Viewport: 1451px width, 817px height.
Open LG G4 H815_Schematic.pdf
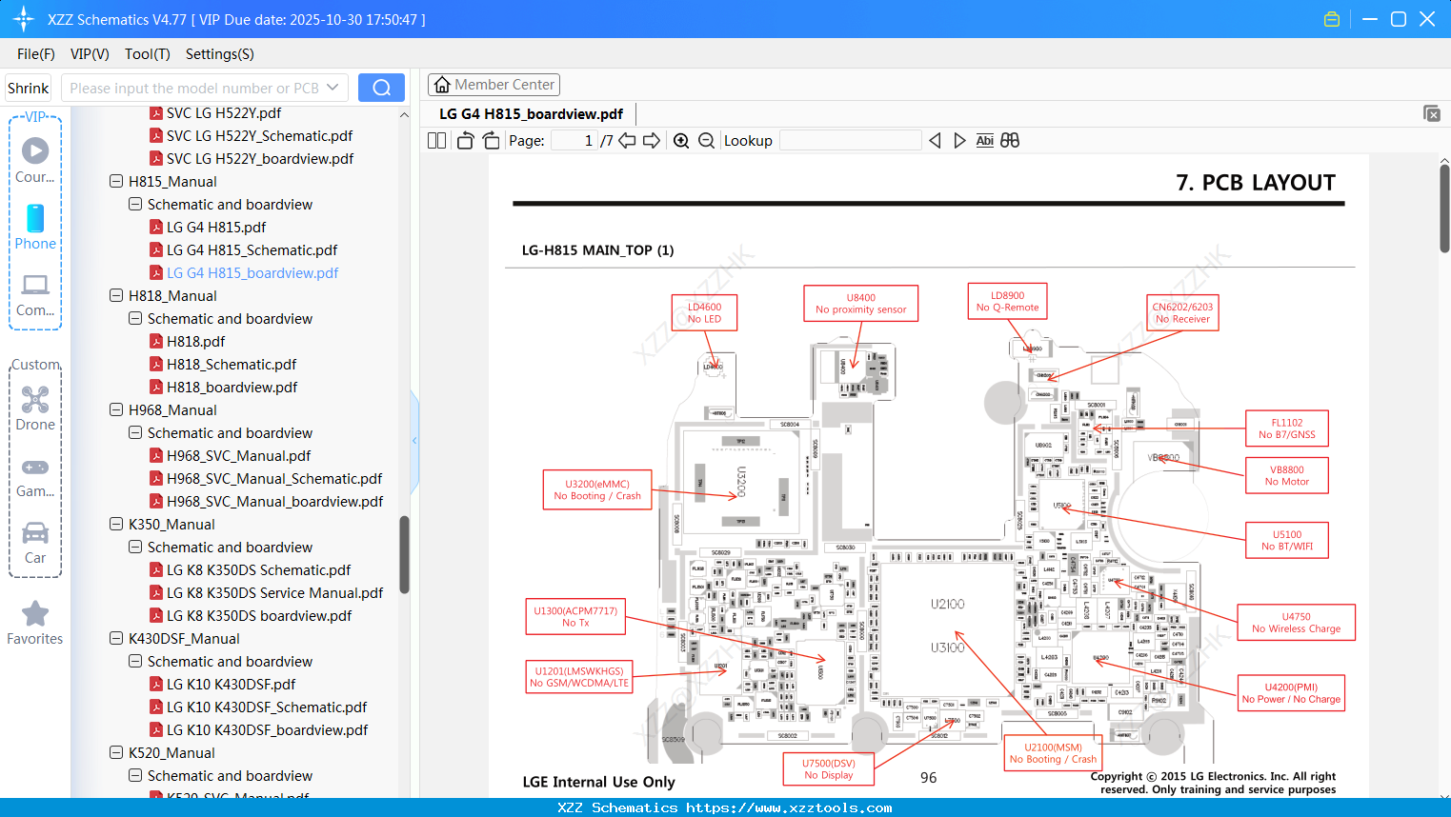click(x=244, y=249)
